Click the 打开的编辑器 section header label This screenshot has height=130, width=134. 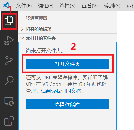(x=39, y=29)
